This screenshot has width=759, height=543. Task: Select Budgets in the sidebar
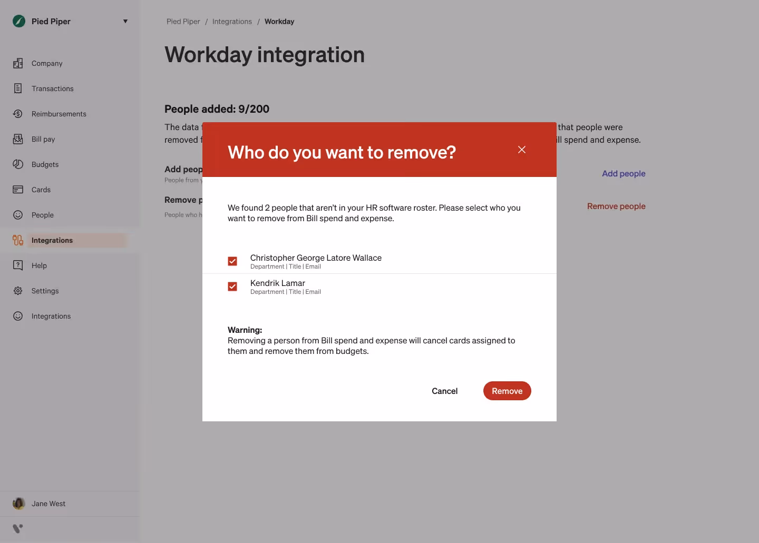tap(45, 164)
